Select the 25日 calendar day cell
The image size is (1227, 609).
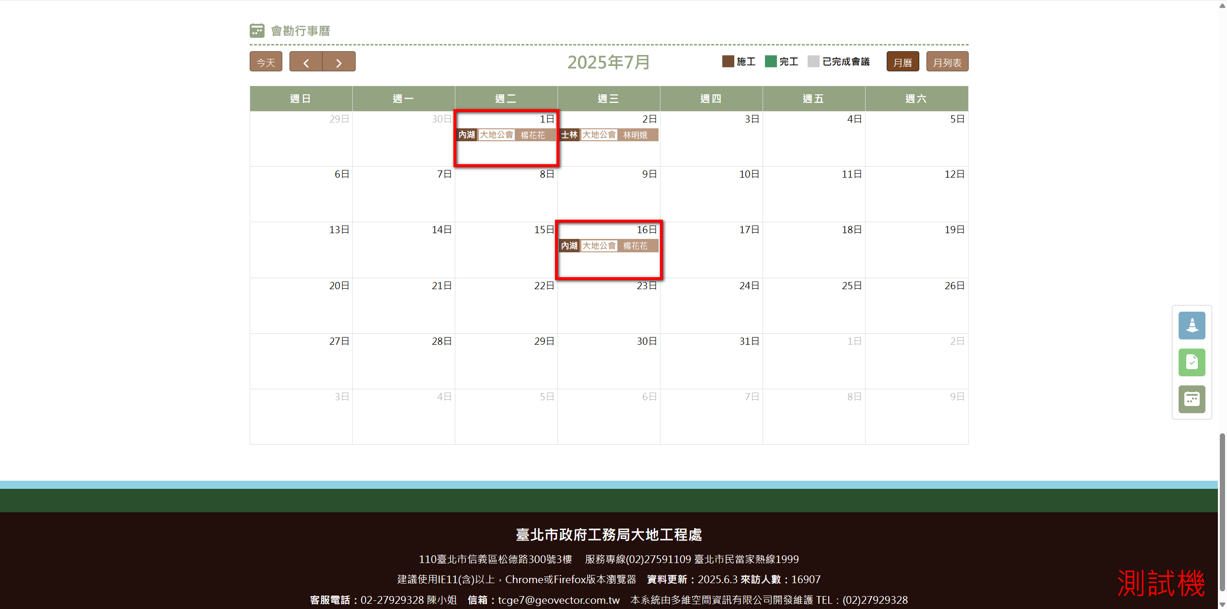[814, 305]
